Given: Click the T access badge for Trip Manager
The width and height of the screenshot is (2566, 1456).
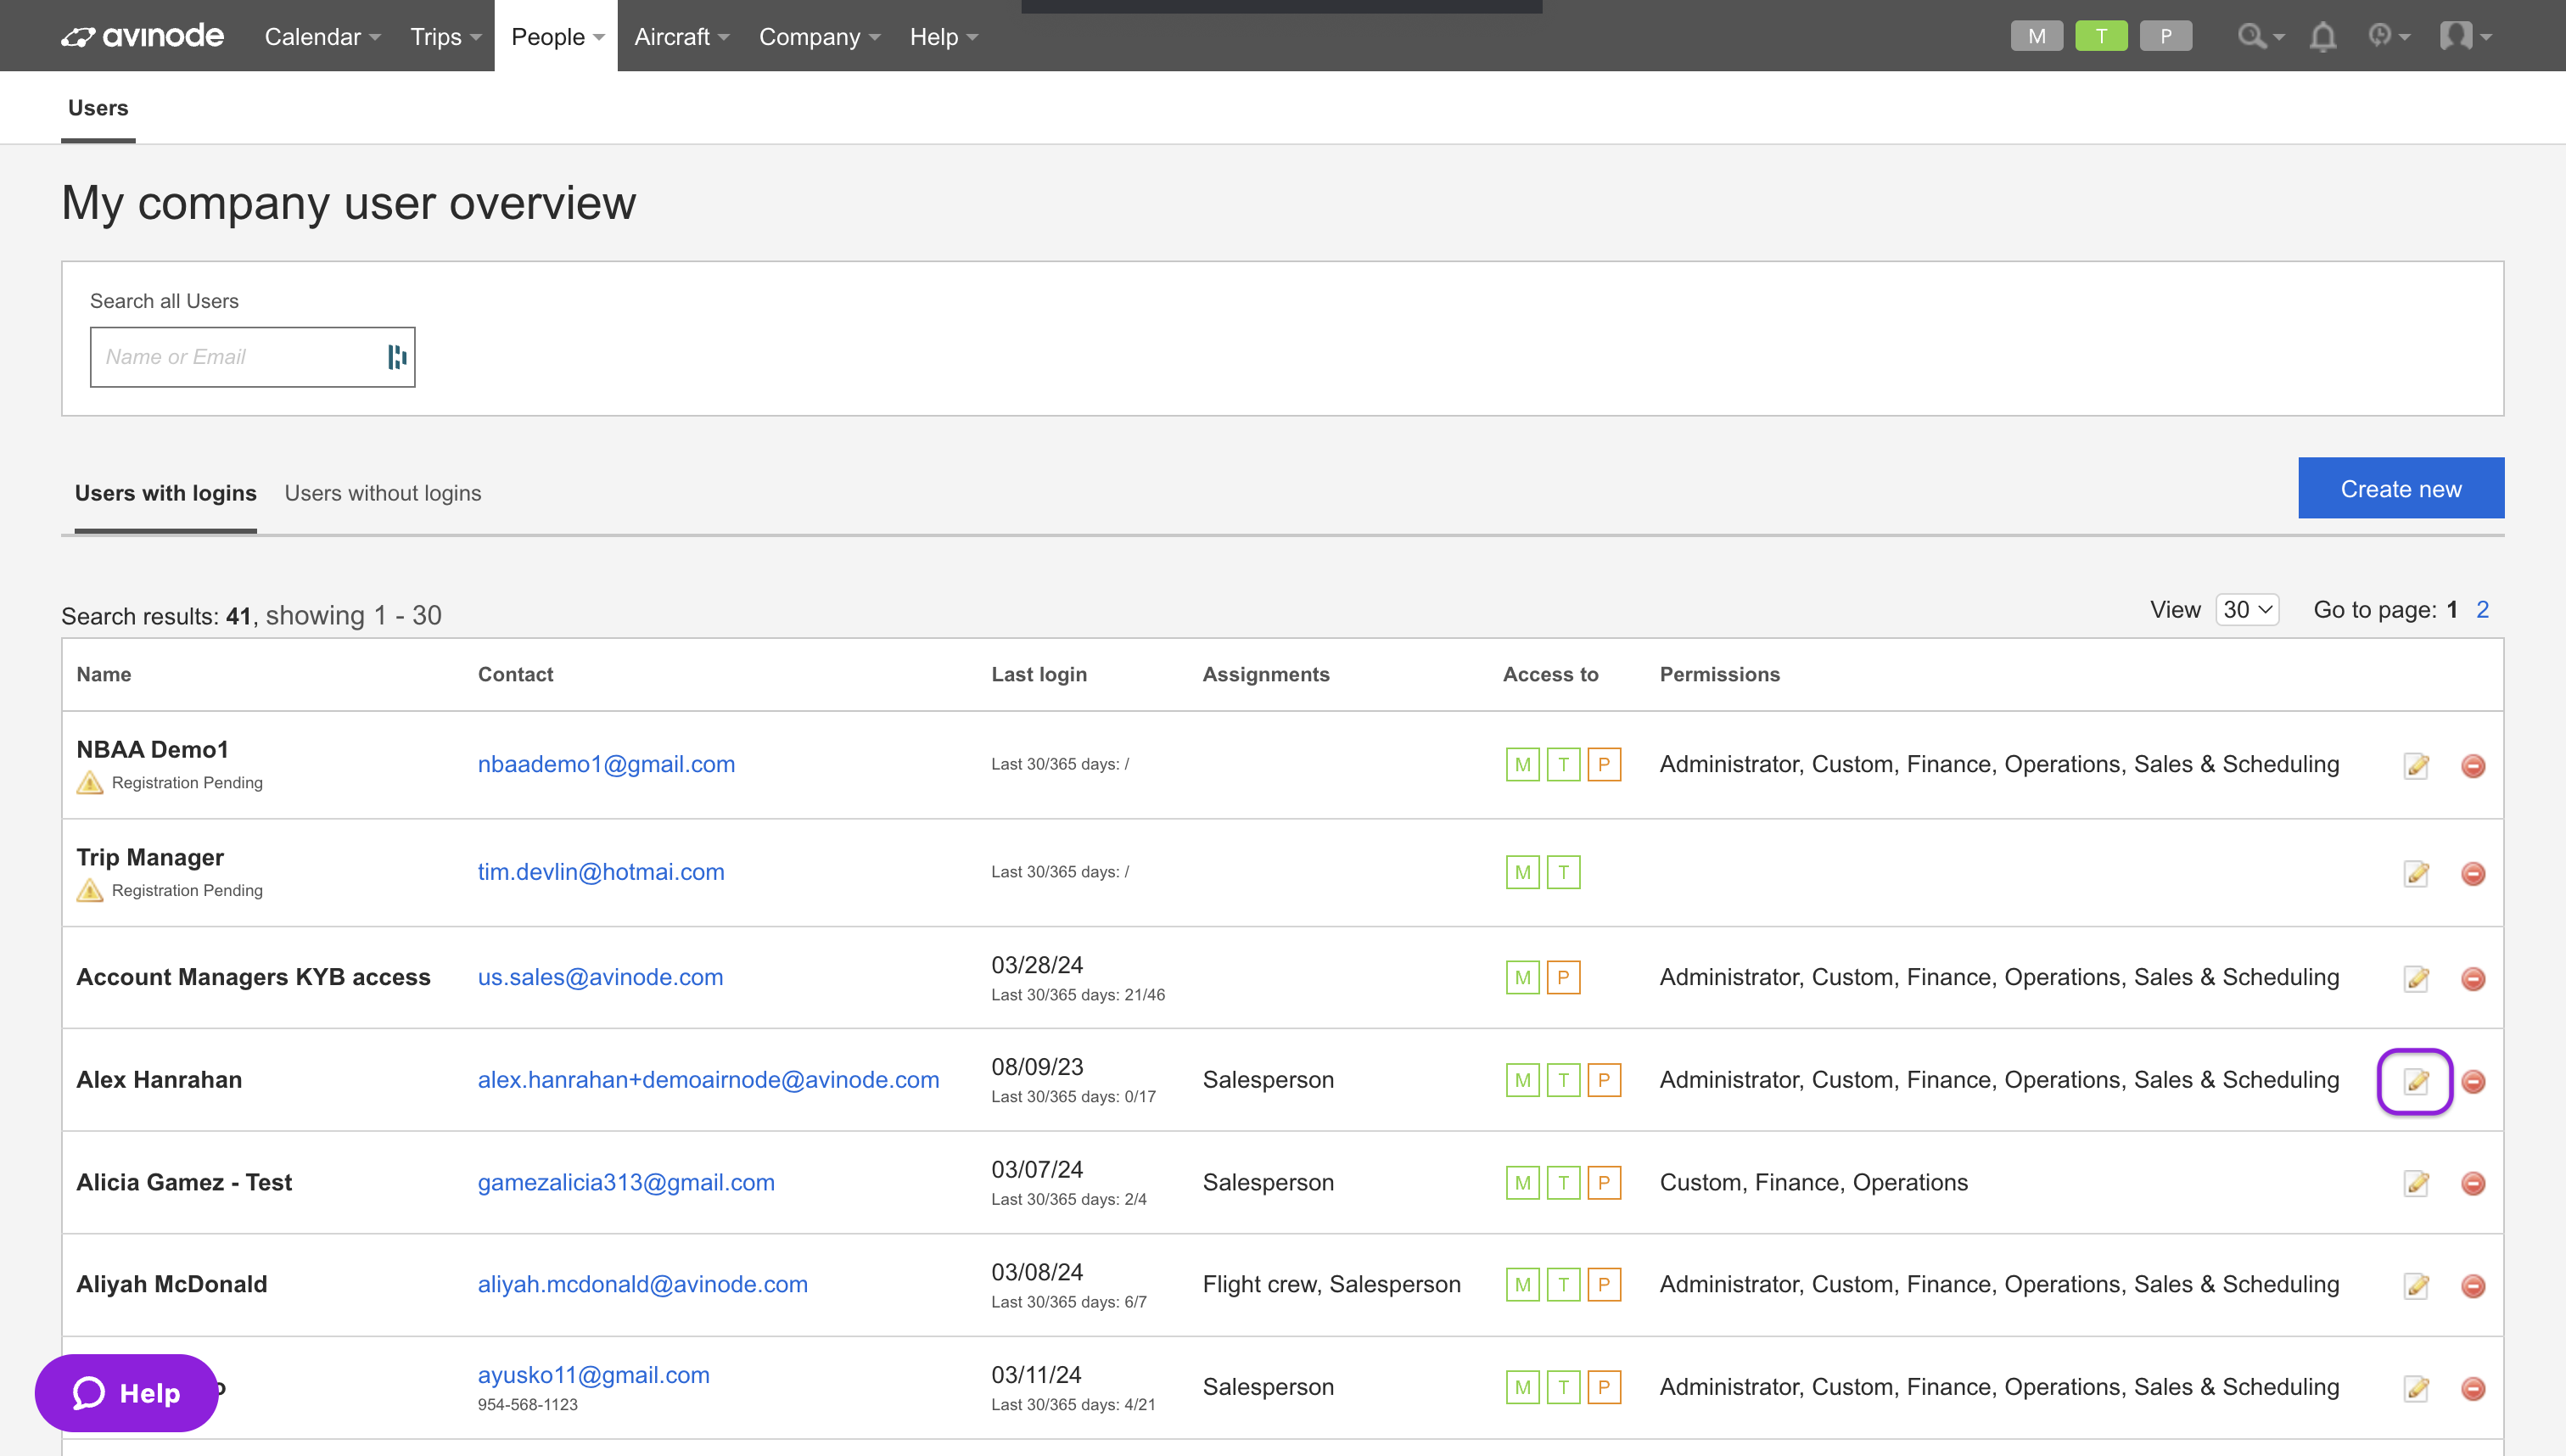Looking at the screenshot, I should (1563, 873).
